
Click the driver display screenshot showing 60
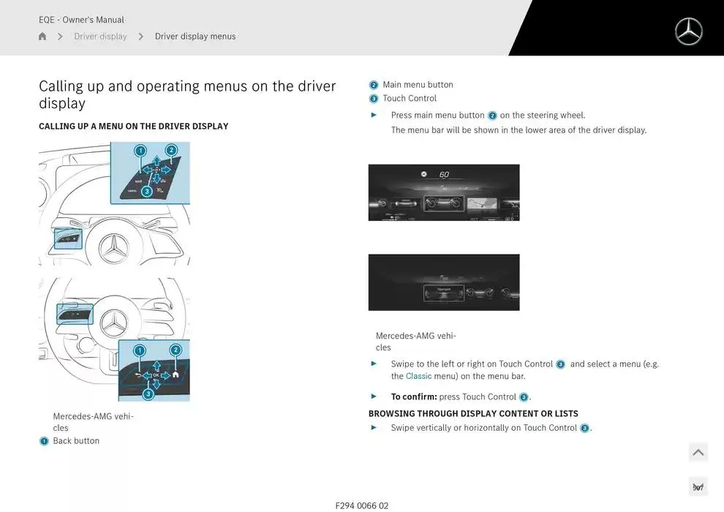pyautogui.click(x=444, y=192)
